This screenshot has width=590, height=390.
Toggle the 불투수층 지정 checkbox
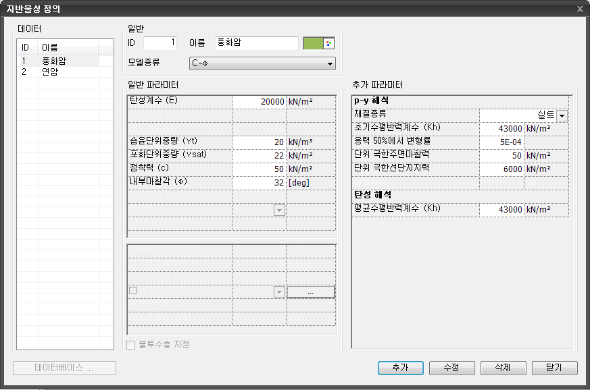tap(132, 345)
